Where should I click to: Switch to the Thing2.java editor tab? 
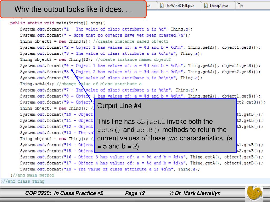click(219, 6)
